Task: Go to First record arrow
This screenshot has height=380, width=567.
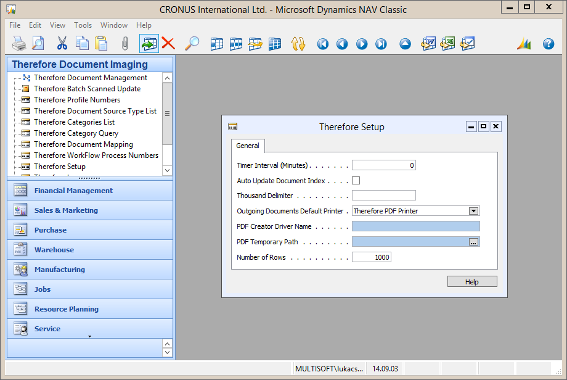Action: click(x=323, y=44)
